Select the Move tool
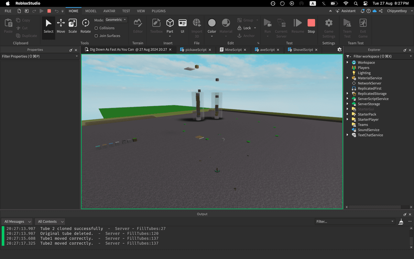Screen dimensions: 414x259 click(61, 26)
